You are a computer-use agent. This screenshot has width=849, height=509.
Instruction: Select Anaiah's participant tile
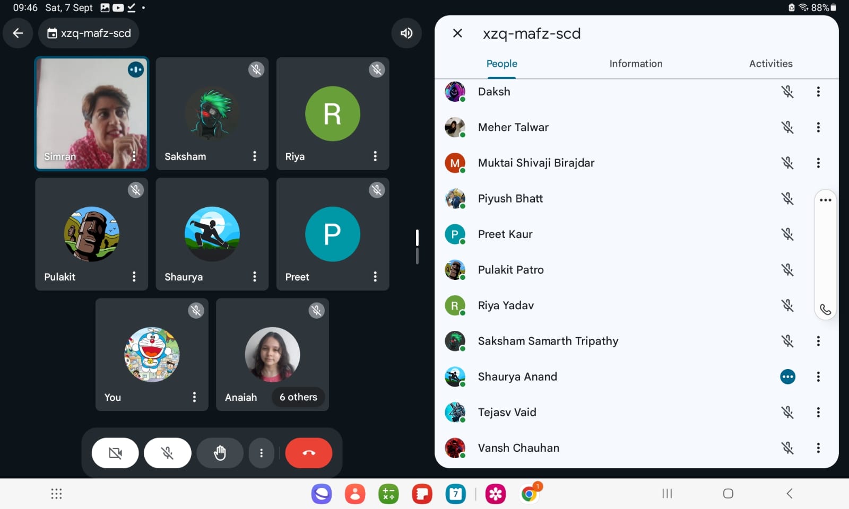[272, 354]
